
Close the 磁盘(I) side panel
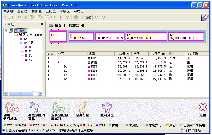point(42,24)
